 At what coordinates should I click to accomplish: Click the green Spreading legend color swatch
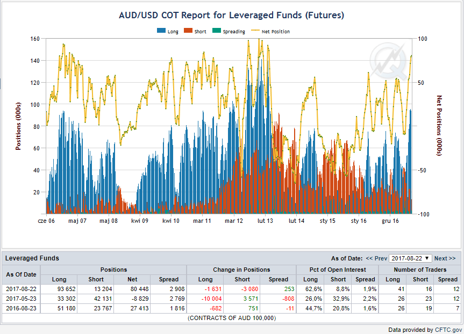[217, 31]
